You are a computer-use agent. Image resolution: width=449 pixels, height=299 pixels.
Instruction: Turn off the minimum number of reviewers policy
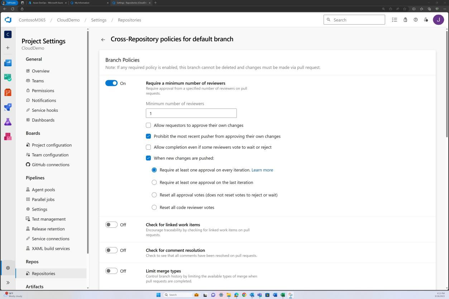[x=111, y=83]
